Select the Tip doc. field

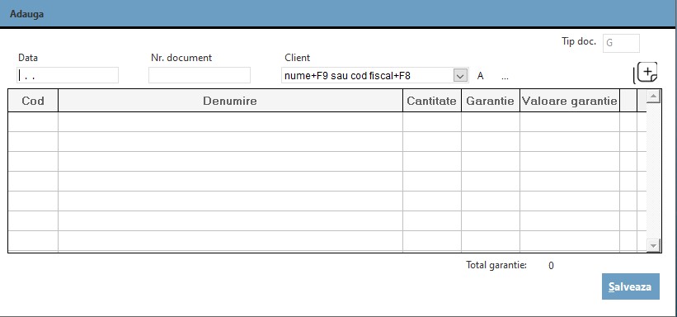pos(621,43)
